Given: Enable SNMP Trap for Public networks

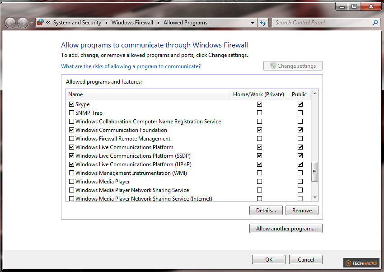Looking at the screenshot, I should [x=300, y=113].
